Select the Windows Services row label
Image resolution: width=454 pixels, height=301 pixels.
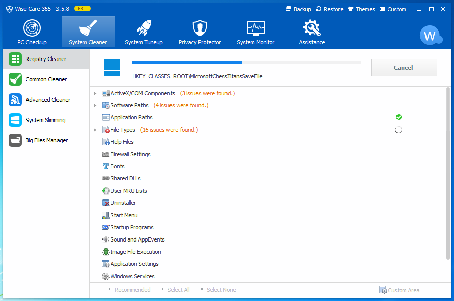(x=132, y=276)
